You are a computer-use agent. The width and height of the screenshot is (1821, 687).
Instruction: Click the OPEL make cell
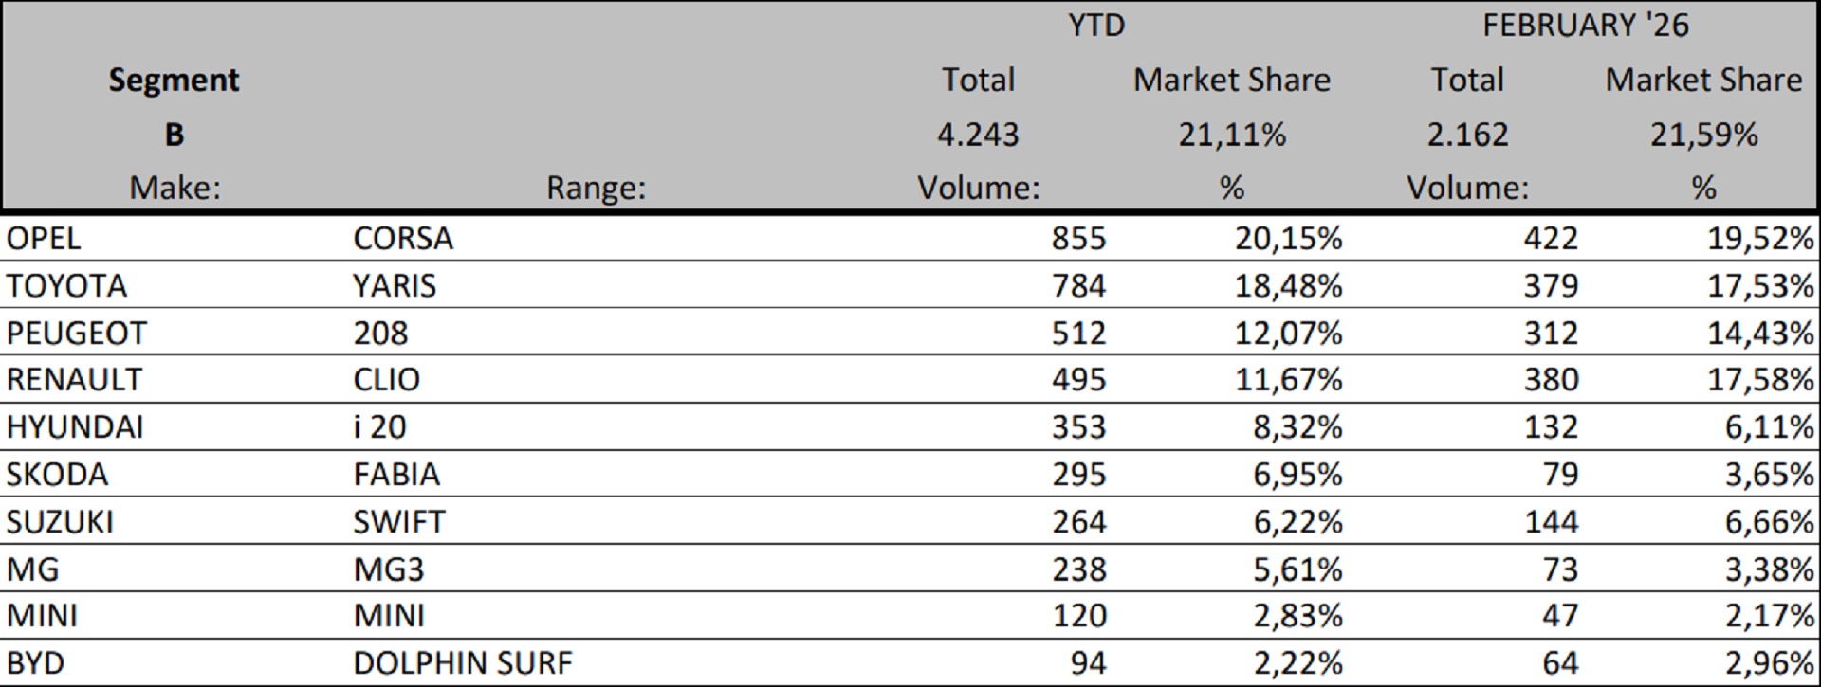pos(44,238)
